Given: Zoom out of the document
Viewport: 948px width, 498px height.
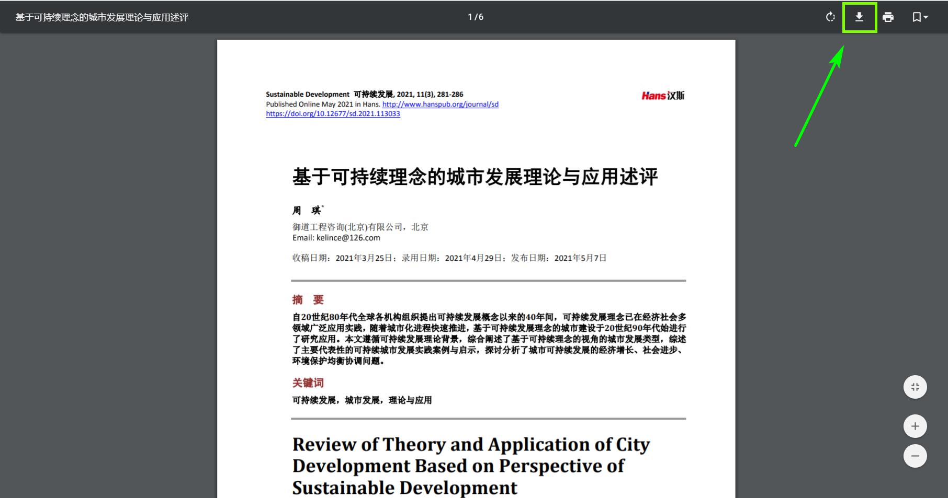Looking at the screenshot, I should [915, 456].
